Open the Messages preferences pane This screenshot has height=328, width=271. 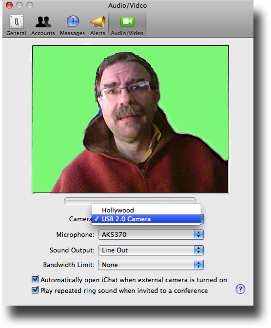click(73, 25)
